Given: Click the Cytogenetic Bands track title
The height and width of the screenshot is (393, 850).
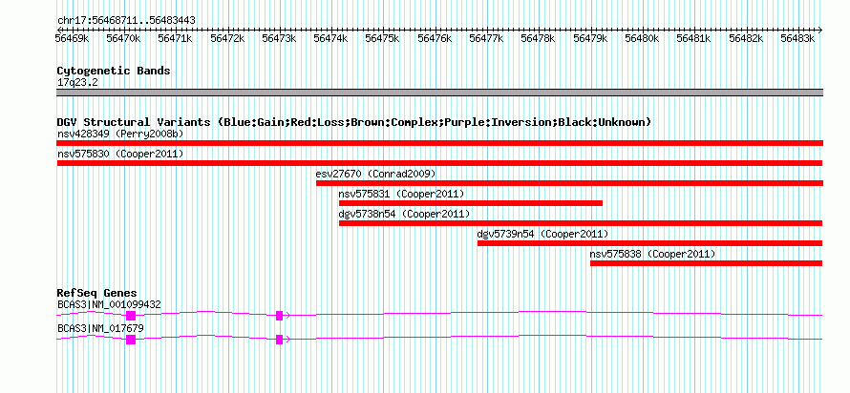Looking at the screenshot, I should [x=114, y=71].
